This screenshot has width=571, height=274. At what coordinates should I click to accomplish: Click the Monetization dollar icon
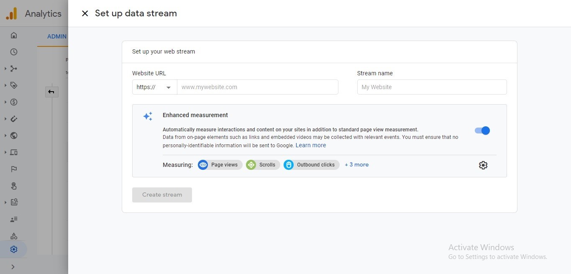pyautogui.click(x=14, y=102)
